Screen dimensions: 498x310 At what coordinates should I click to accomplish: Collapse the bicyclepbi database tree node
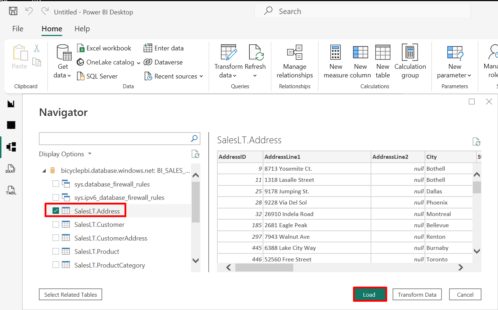[44, 171]
